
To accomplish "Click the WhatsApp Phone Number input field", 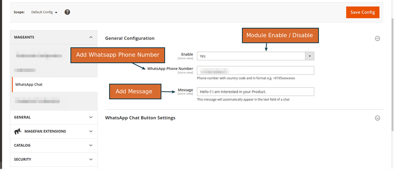I will [x=255, y=70].
